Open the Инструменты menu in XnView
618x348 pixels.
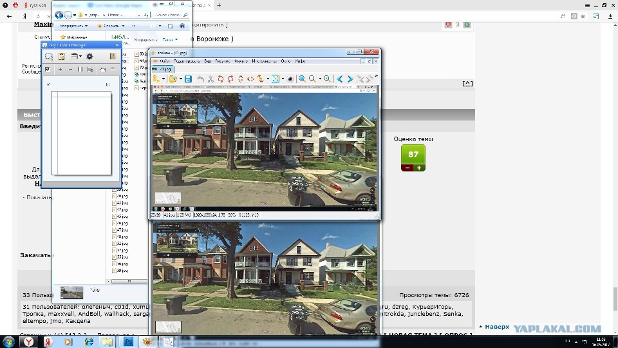pyautogui.click(x=264, y=61)
